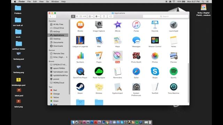Select the iTunes music note icon
This screenshot has height=125, width=223.
136,25
